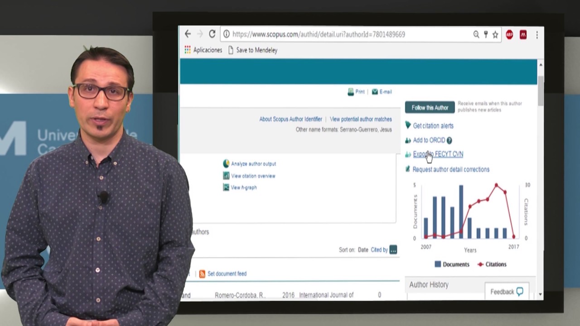Open Analyze author output
Viewport: 580px width, 326px height.
pos(253,164)
